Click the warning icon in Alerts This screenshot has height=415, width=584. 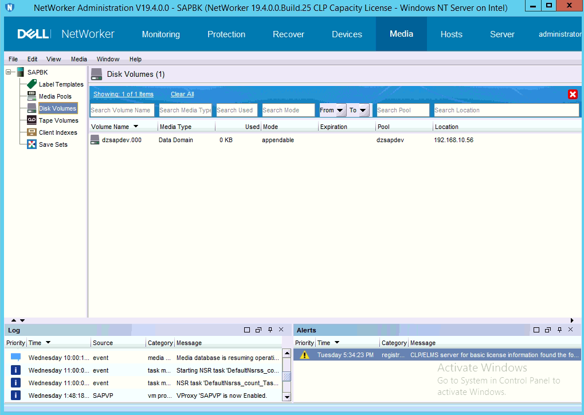[305, 355]
